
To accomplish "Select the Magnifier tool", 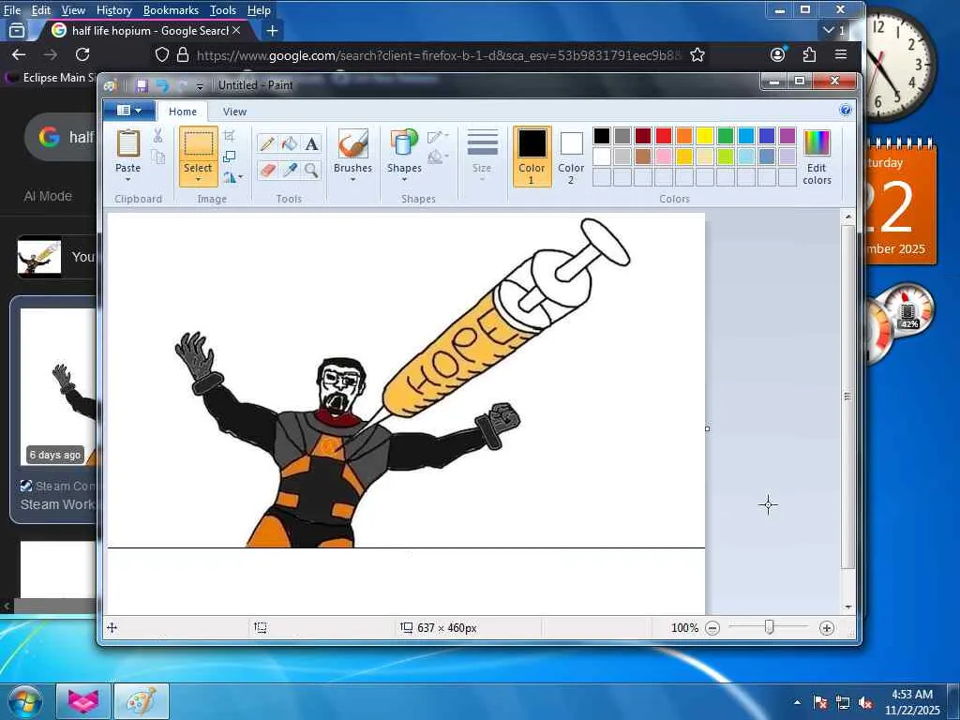I will 311,170.
